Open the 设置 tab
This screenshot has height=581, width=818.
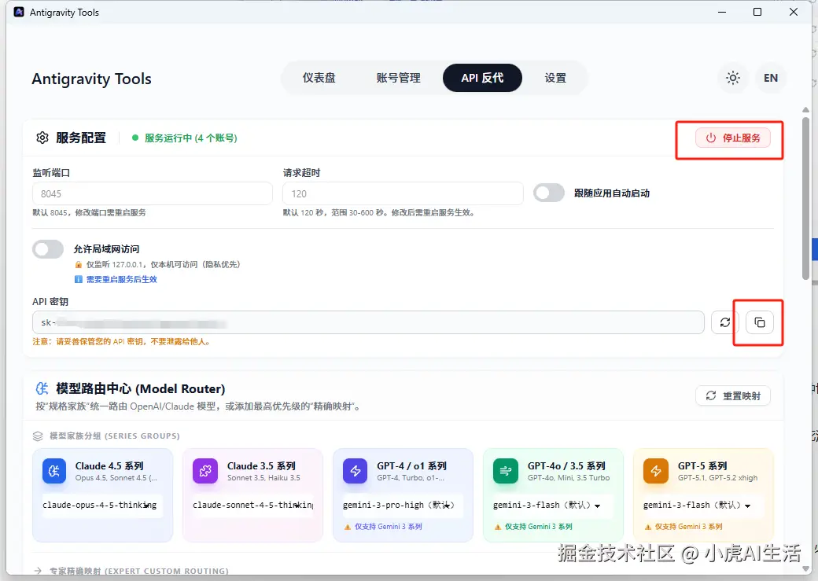coord(555,79)
